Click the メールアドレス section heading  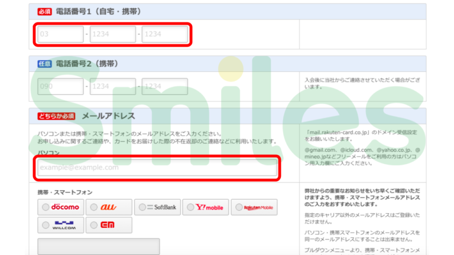point(109,116)
